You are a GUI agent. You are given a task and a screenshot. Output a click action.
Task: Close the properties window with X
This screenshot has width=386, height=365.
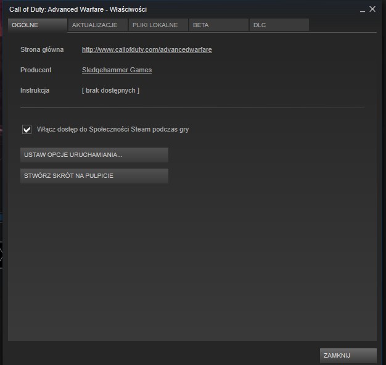click(x=372, y=9)
